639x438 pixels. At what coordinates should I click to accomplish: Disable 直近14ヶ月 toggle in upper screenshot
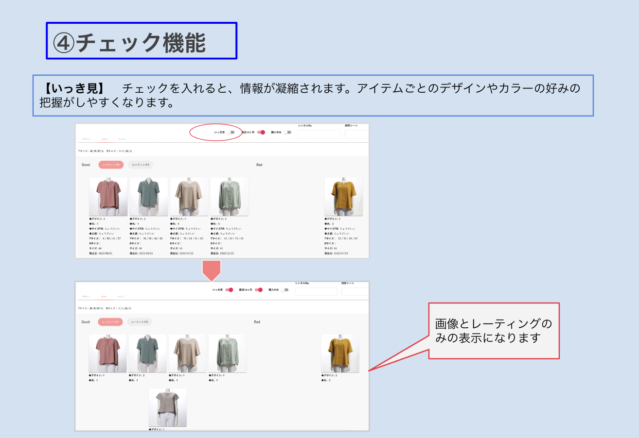[x=261, y=132]
